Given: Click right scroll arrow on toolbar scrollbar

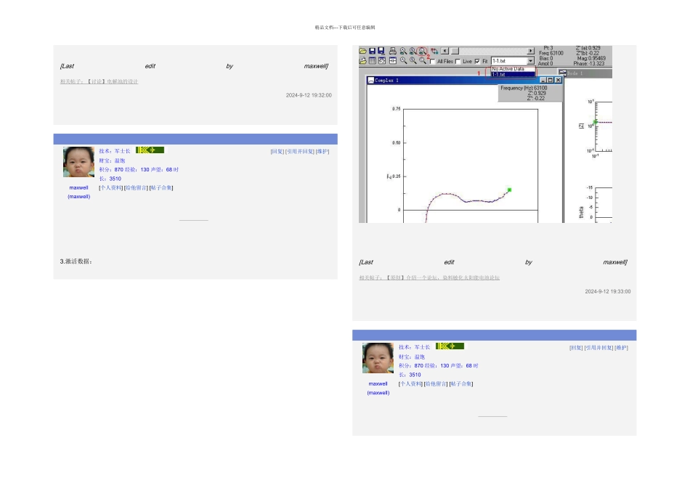Looking at the screenshot, I should (530, 51).
